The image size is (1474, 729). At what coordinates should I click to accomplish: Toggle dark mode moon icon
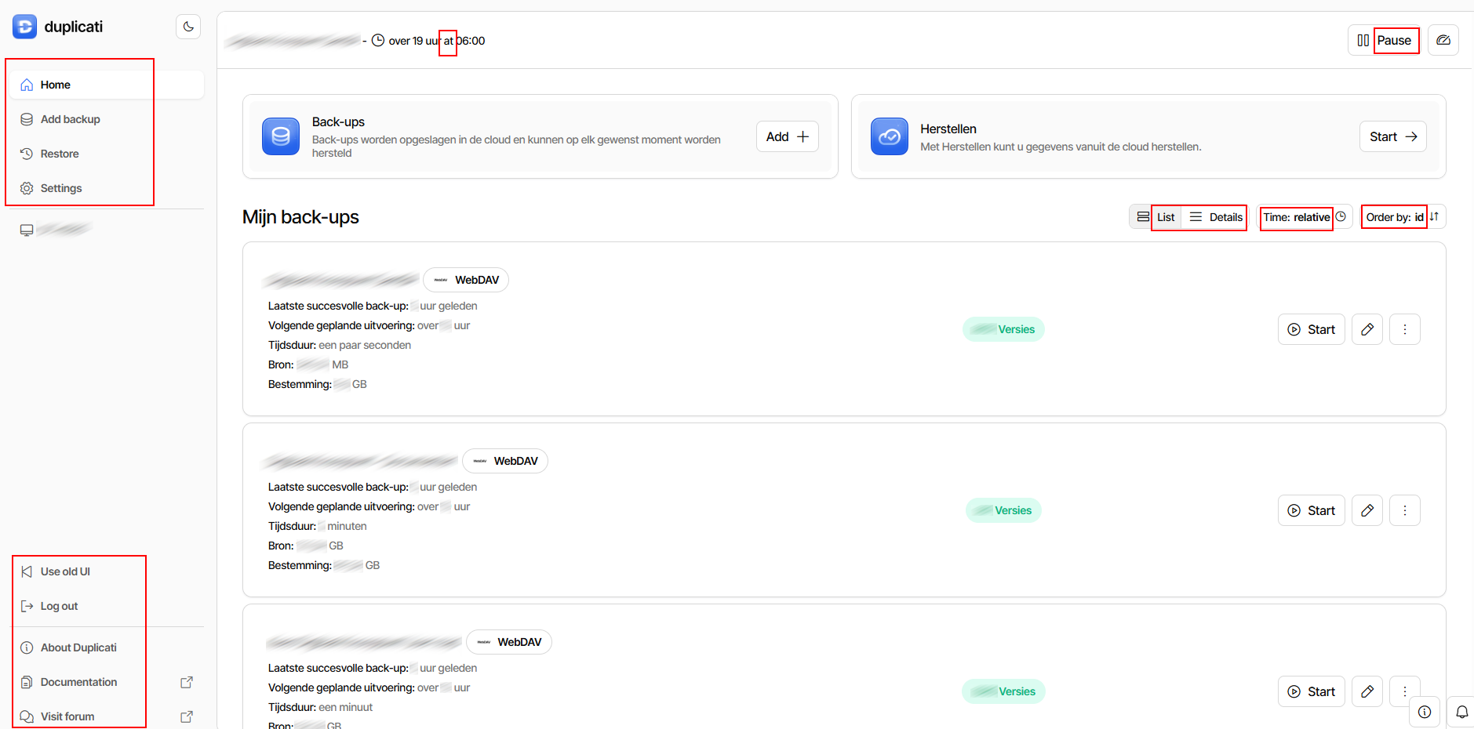[188, 27]
